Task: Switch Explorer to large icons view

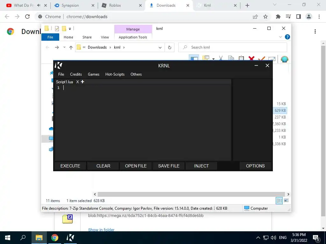Action: tap(286, 200)
